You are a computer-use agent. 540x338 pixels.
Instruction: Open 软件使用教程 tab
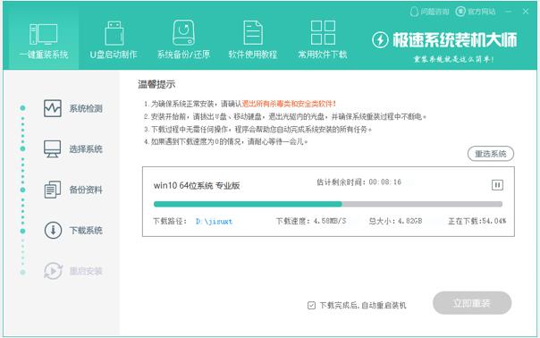[253, 39]
